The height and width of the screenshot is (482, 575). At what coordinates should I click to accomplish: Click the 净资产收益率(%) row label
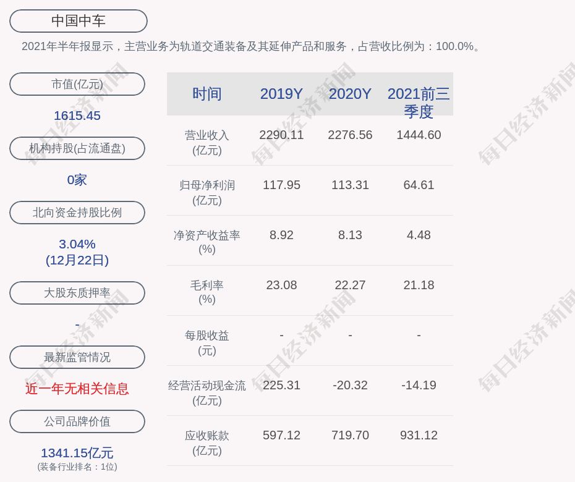coord(207,242)
